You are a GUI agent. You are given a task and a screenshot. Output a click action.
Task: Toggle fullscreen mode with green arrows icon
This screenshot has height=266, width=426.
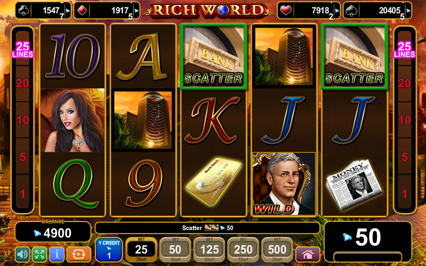(x=39, y=255)
